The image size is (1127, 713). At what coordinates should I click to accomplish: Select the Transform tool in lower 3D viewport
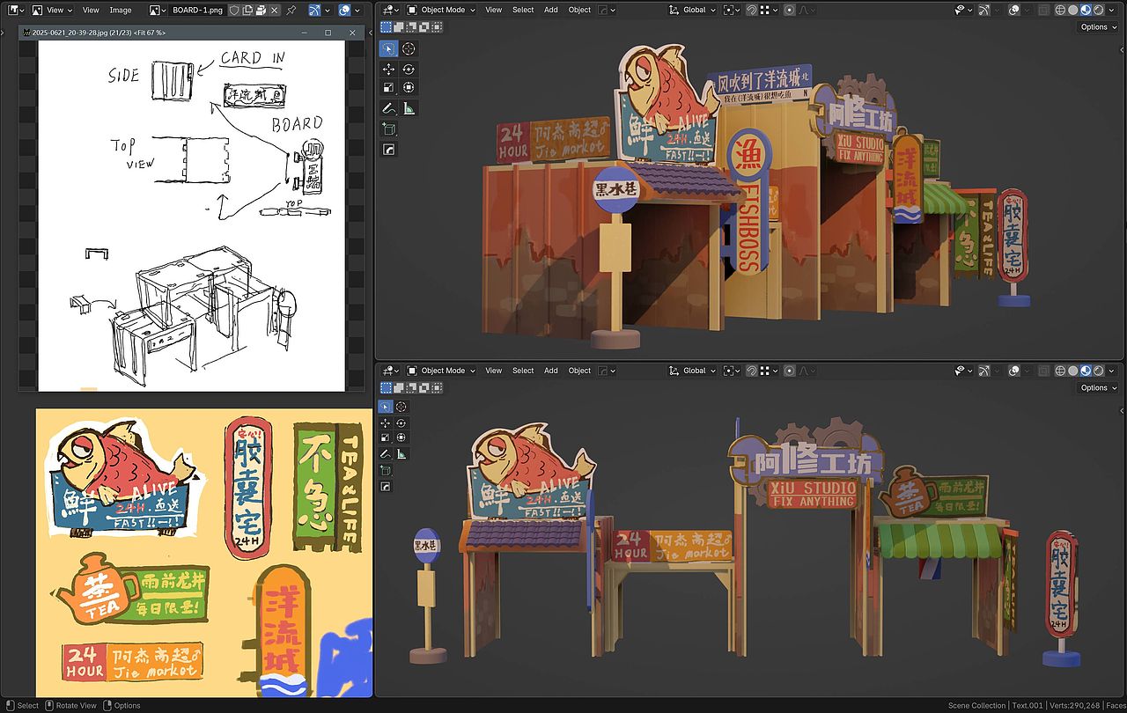click(401, 437)
